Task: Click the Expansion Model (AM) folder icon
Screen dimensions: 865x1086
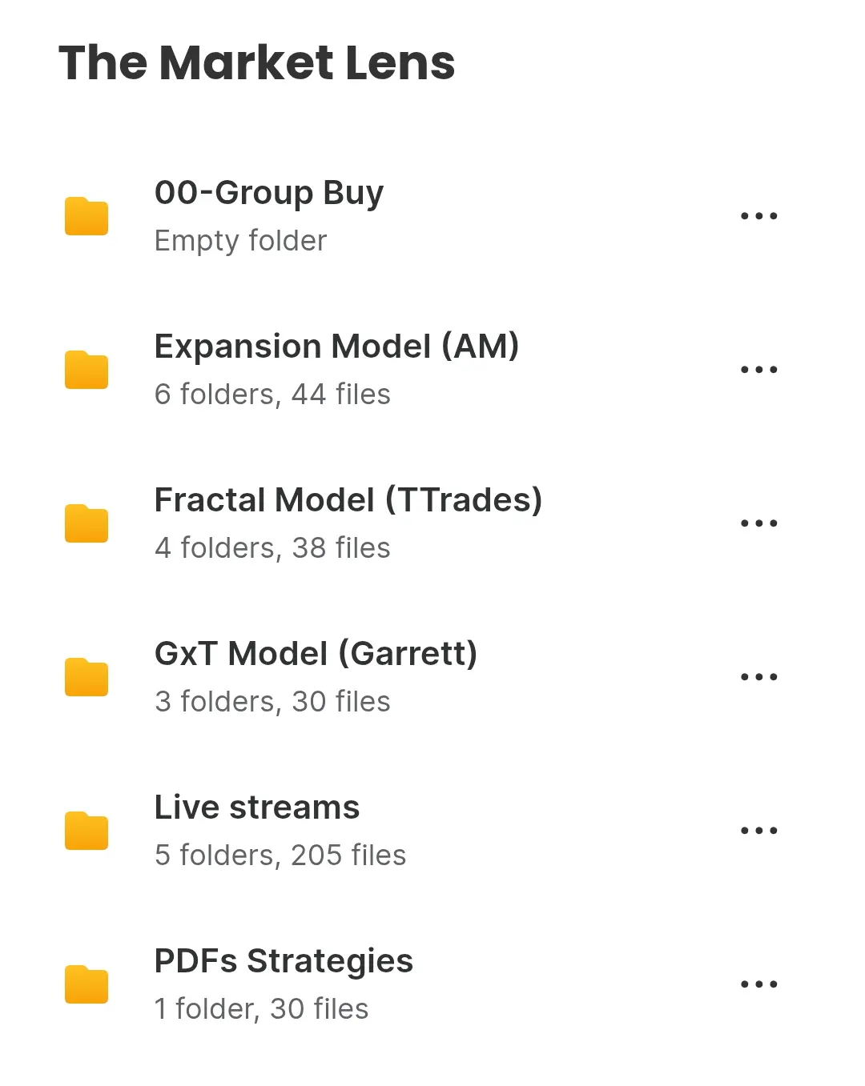Action: 86,370
